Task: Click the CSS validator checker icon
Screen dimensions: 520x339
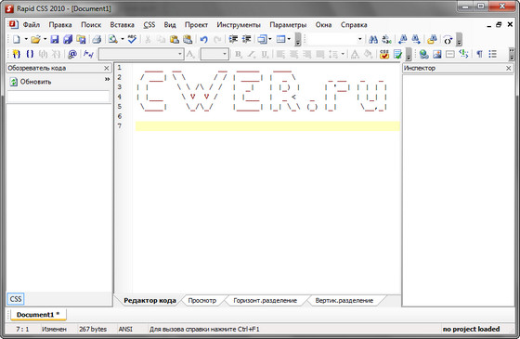Action: pos(384,54)
